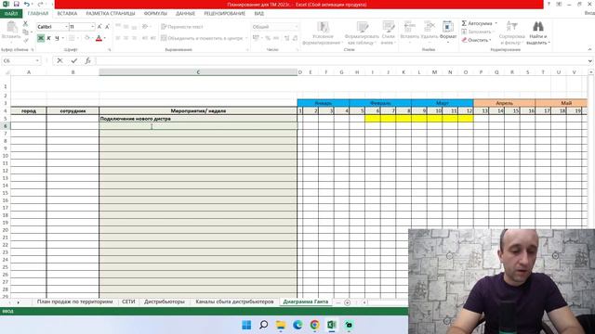
Task: Open taskbar Search magnifier
Action: click(x=263, y=325)
